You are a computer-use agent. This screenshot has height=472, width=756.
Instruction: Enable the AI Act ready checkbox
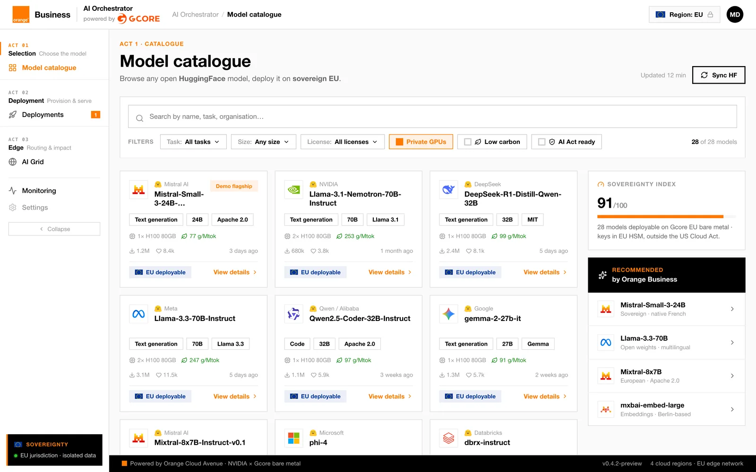pyautogui.click(x=542, y=142)
